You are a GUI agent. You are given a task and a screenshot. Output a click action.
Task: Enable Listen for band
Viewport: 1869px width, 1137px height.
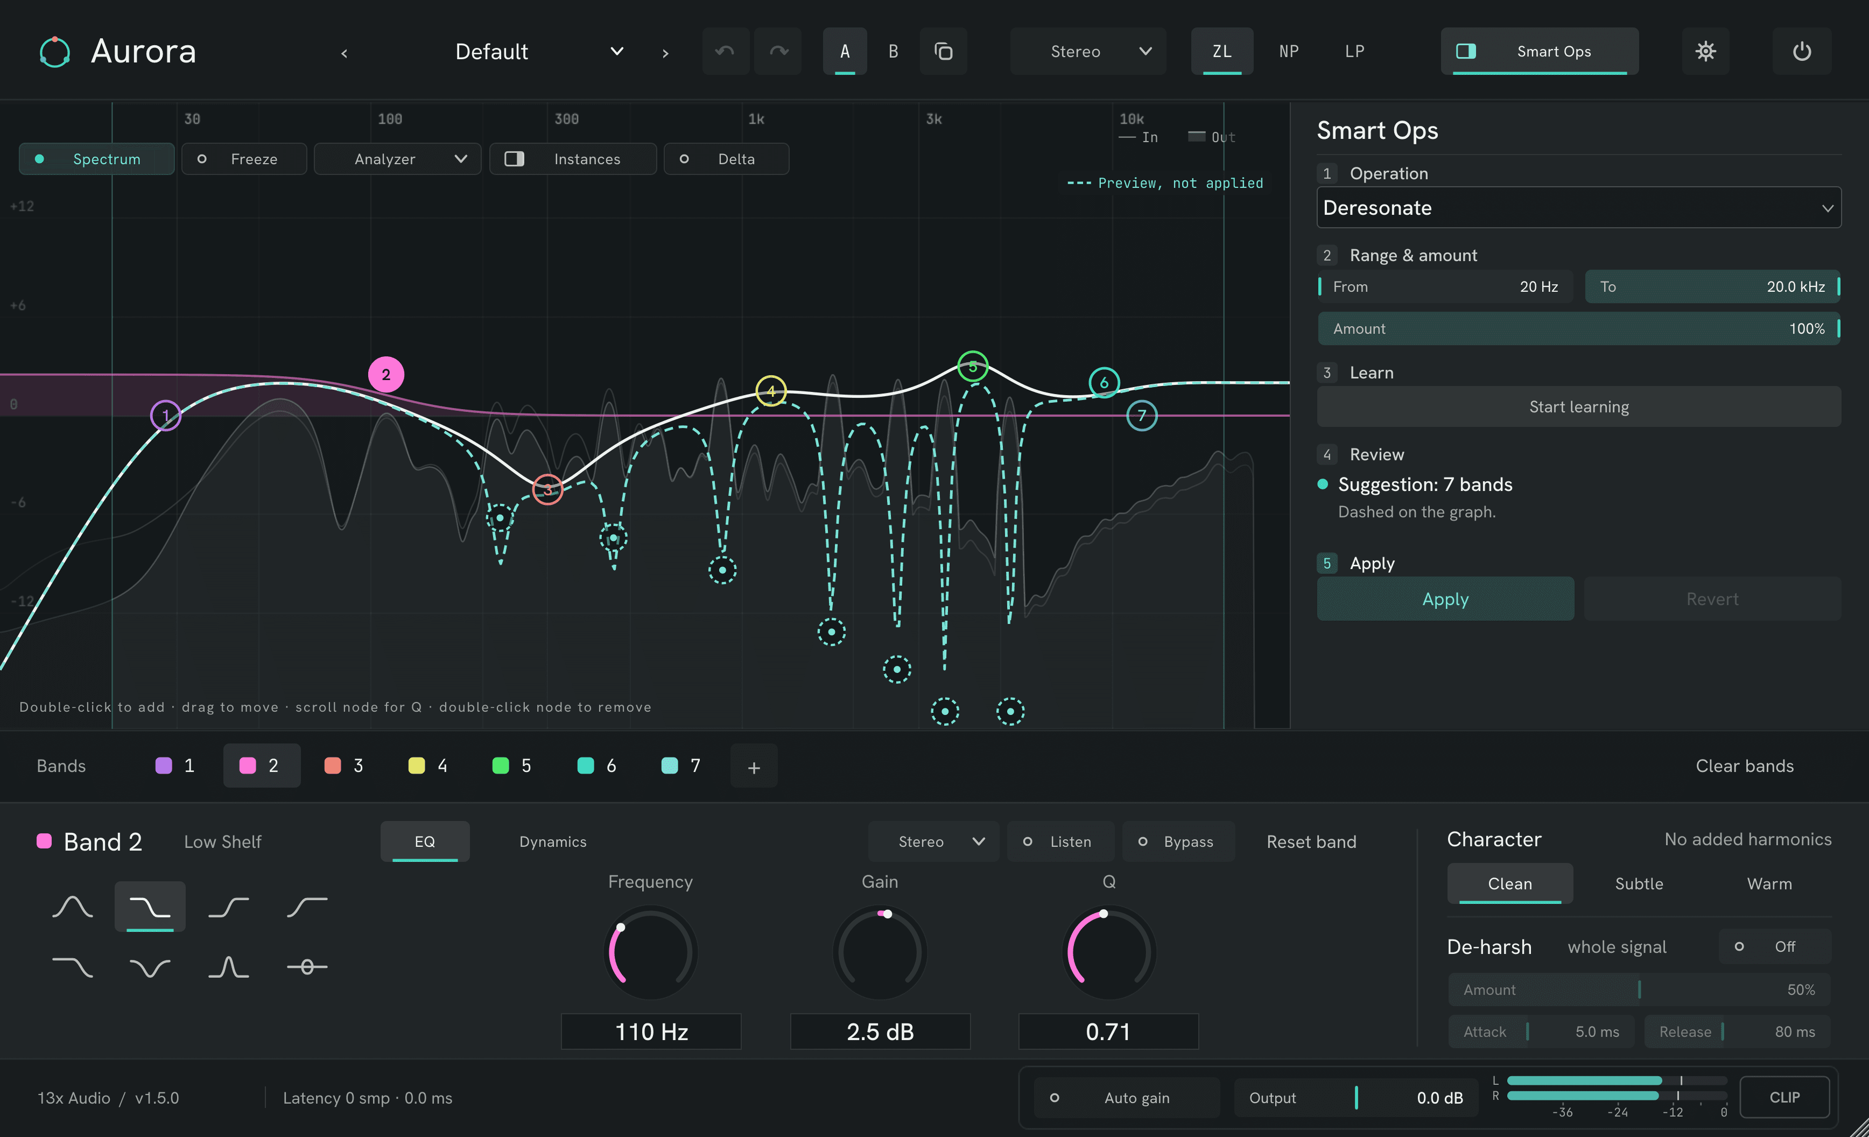tap(1060, 841)
